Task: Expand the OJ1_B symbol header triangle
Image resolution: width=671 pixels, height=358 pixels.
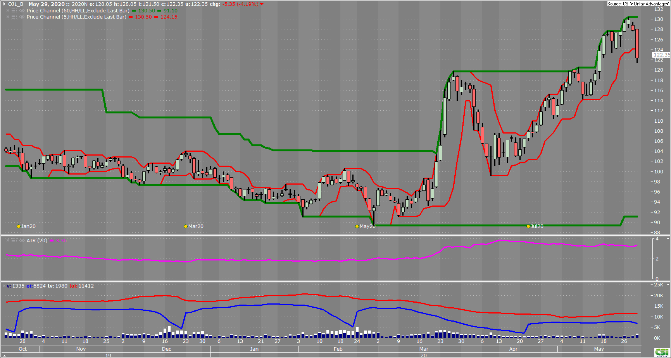Action: coord(4,4)
